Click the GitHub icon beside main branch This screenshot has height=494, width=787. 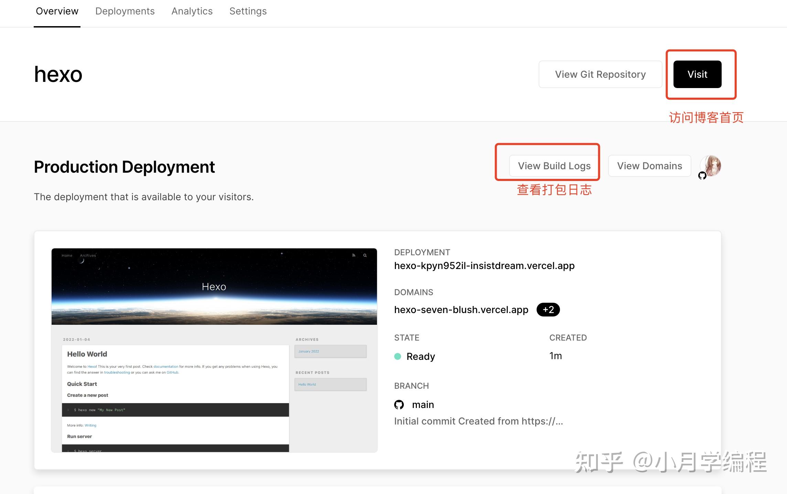tap(399, 405)
